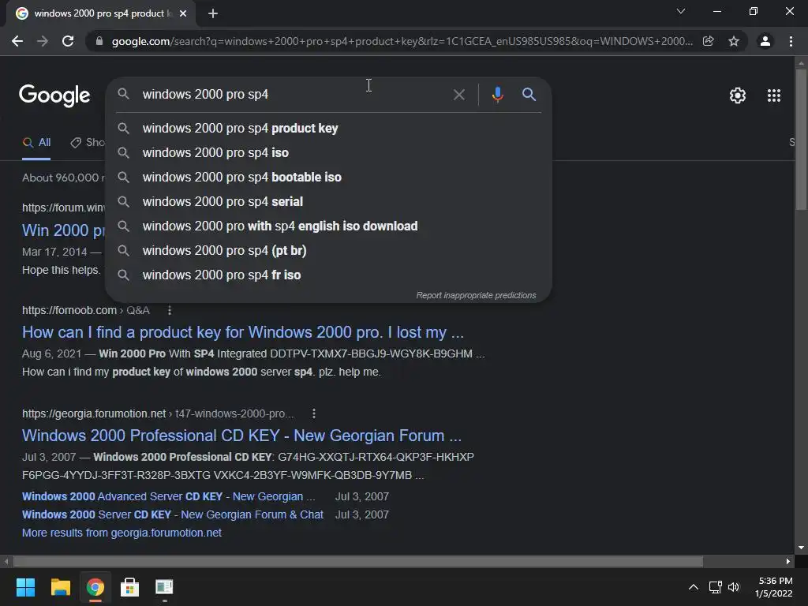This screenshot has width=808, height=606.
Task: Open Chrome profile avatar
Action: [765, 41]
